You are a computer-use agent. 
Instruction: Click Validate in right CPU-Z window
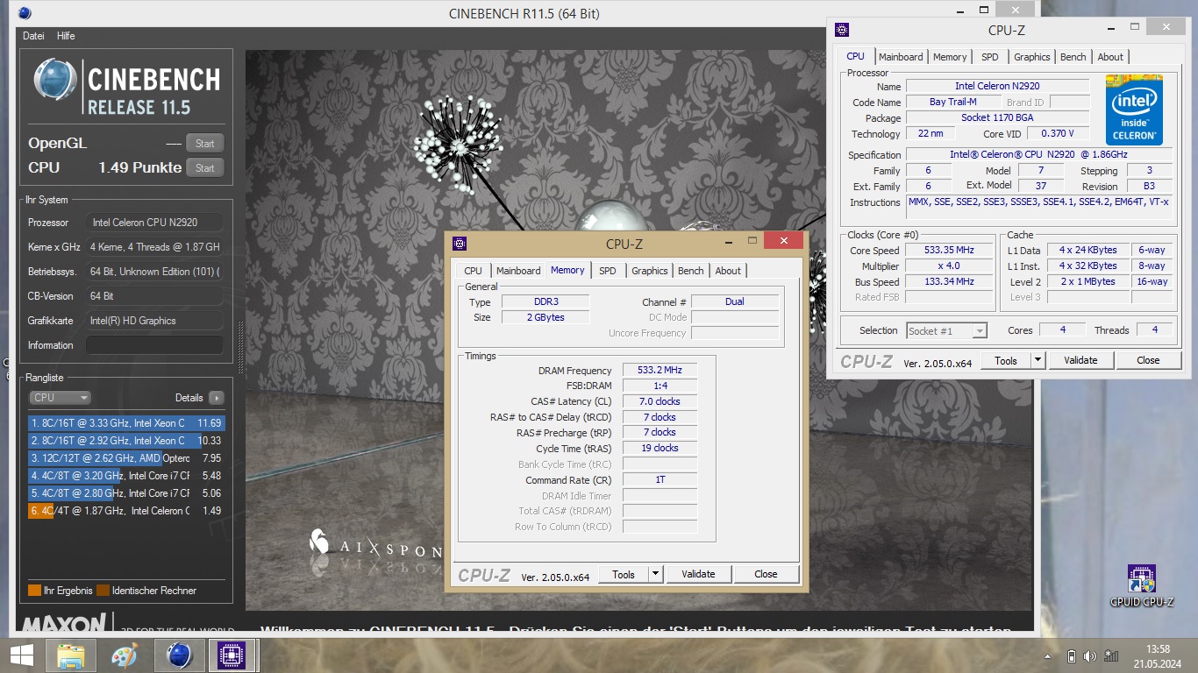click(1080, 360)
